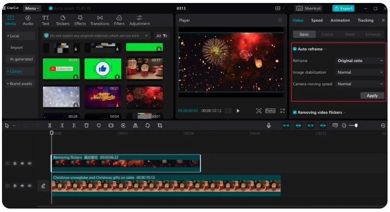Hide the Removing flickers track with eye icon
Image resolution: width=390 pixels, height=212 pixels.
(22, 164)
